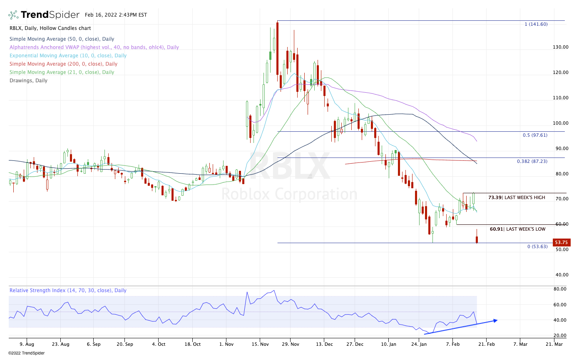Click the "90.00" price axis label
Viewport: 579px width, 357px height.
pos(562,148)
